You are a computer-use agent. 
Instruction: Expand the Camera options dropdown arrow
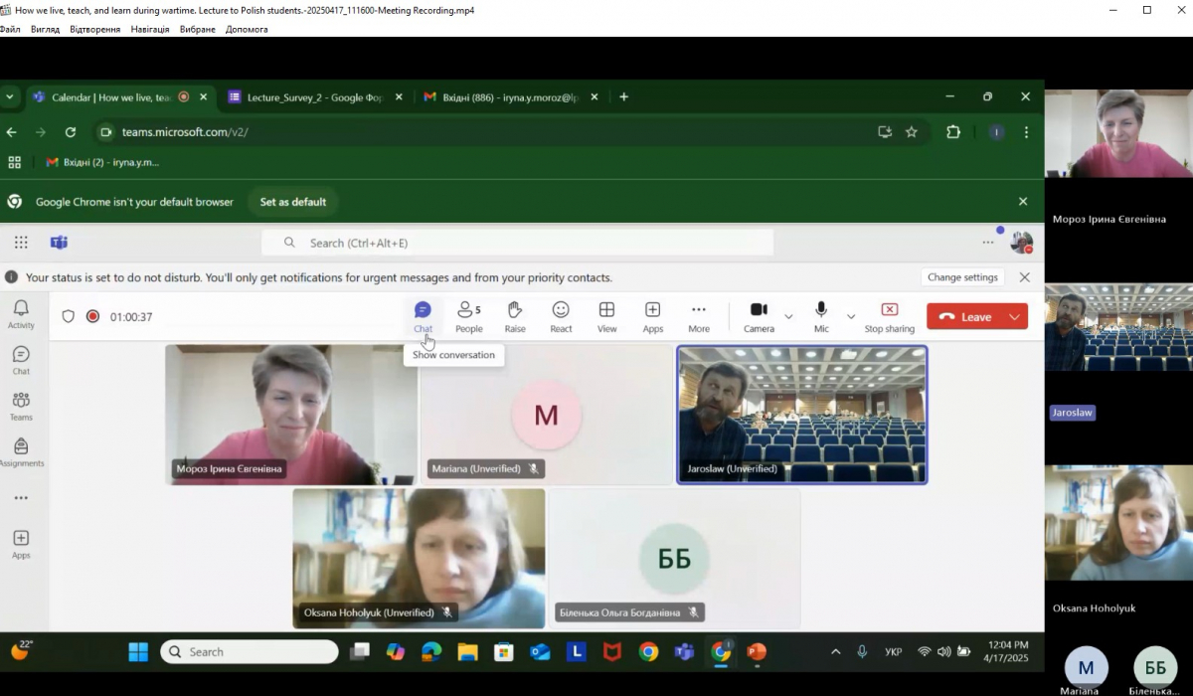[788, 317]
